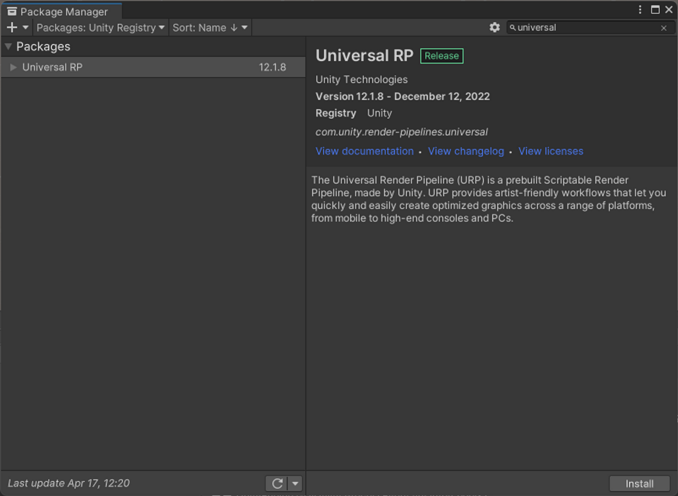Collapse the Packages group triangle
The width and height of the screenshot is (678, 496).
[8, 47]
